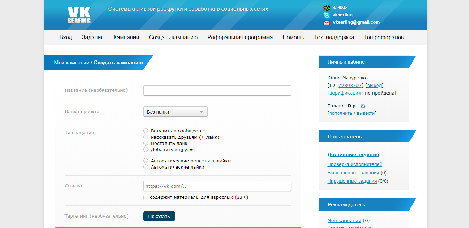
Task: Select the 'Поставить лайк' task type
Action: point(146,143)
